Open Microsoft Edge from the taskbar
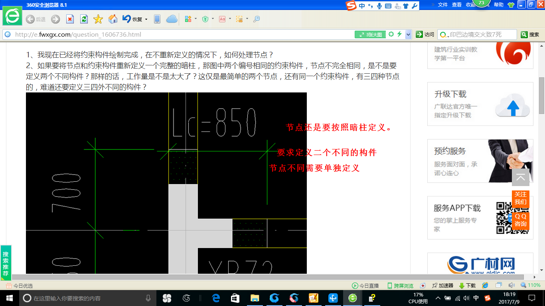Screen dimensions: 545x306 (x=216, y=298)
